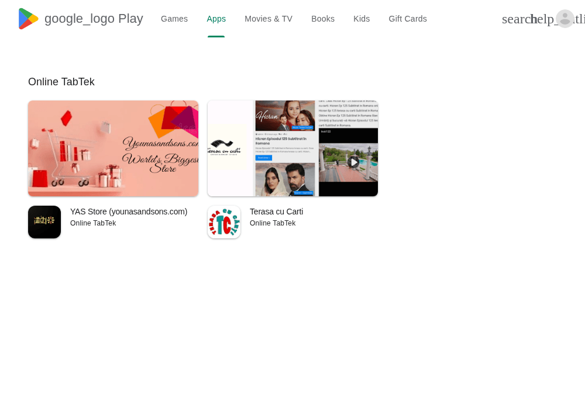This screenshot has height=409, width=585.
Task: Open the Terasa cu Carti screenshot banner
Action: coord(292,148)
